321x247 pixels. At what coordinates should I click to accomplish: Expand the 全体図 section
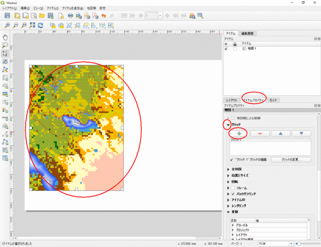click(228, 169)
